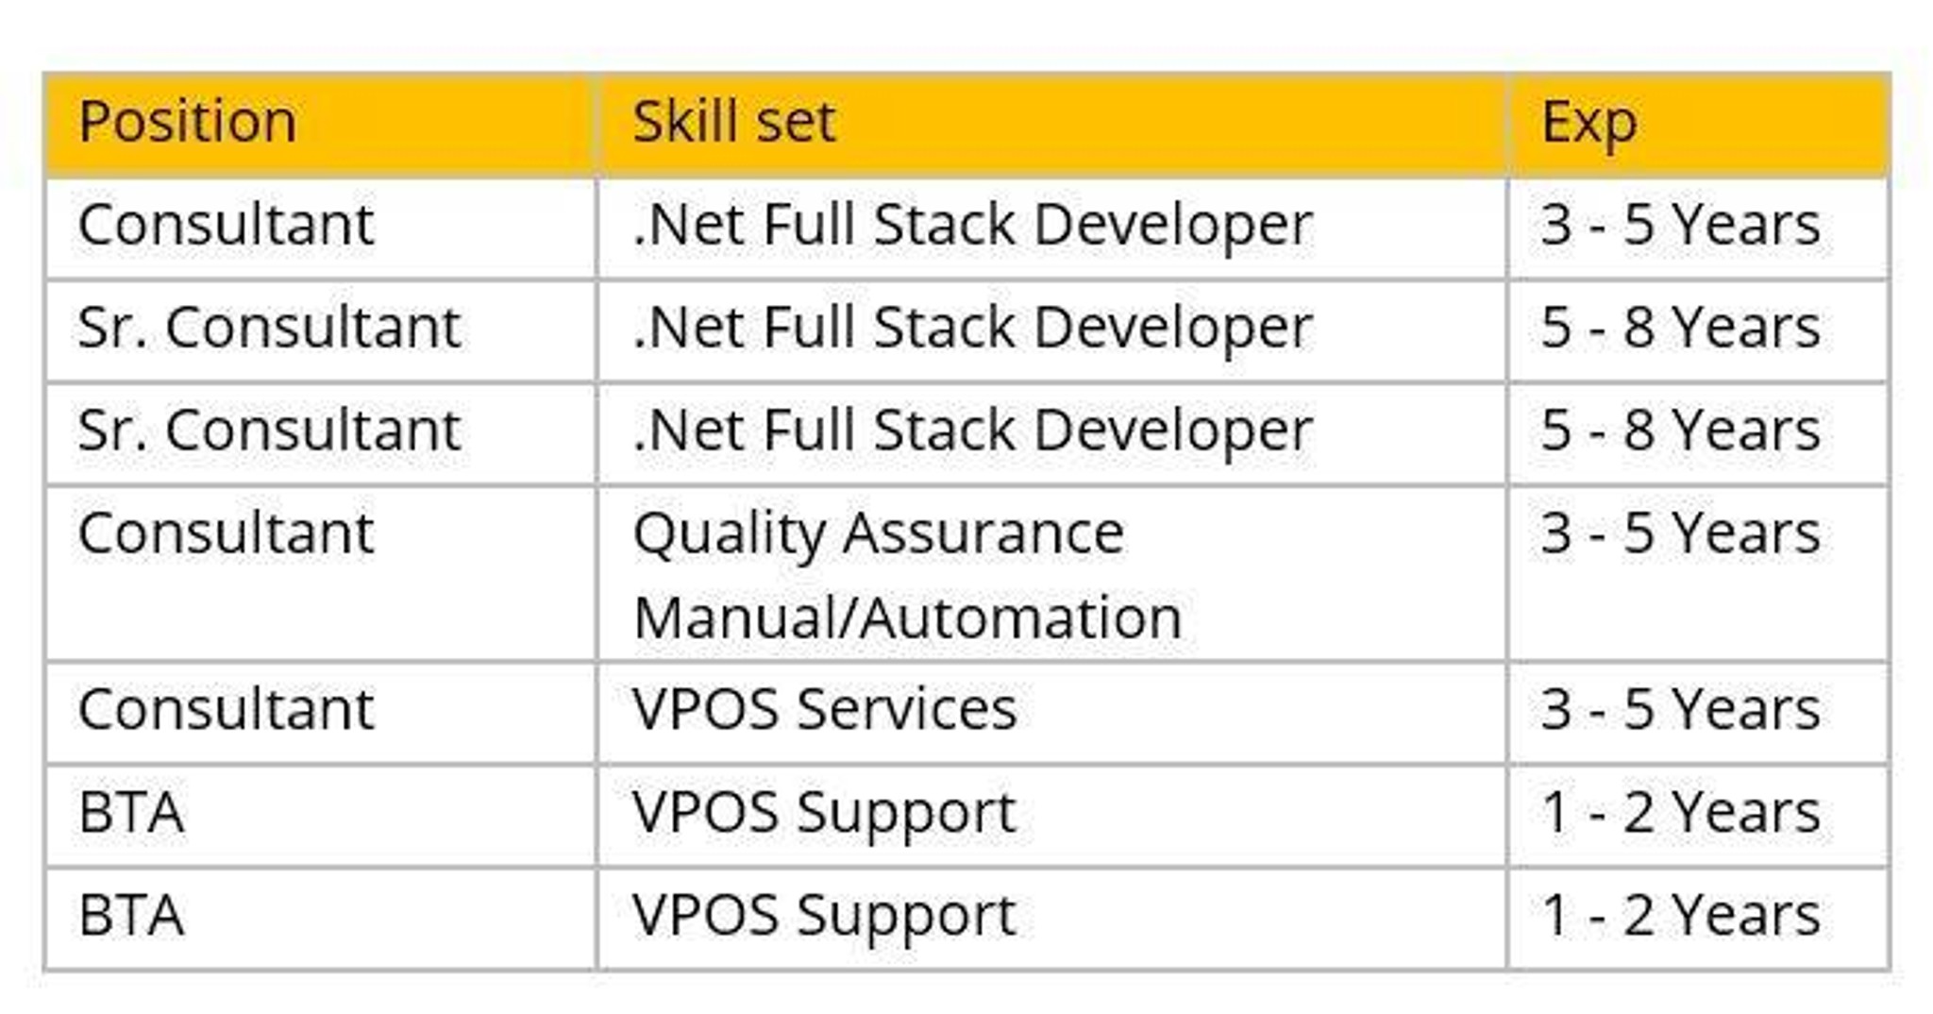Select the Quality Assurance Manual/Automation cell
The height and width of the screenshot is (1014, 1933).
906,574
